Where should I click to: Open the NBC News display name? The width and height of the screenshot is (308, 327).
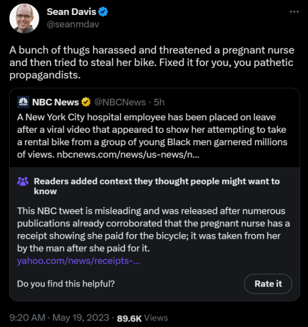(x=56, y=102)
